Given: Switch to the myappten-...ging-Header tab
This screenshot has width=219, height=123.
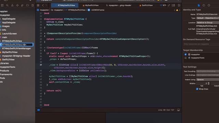Looking at the screenshot, I should (119, 5).
